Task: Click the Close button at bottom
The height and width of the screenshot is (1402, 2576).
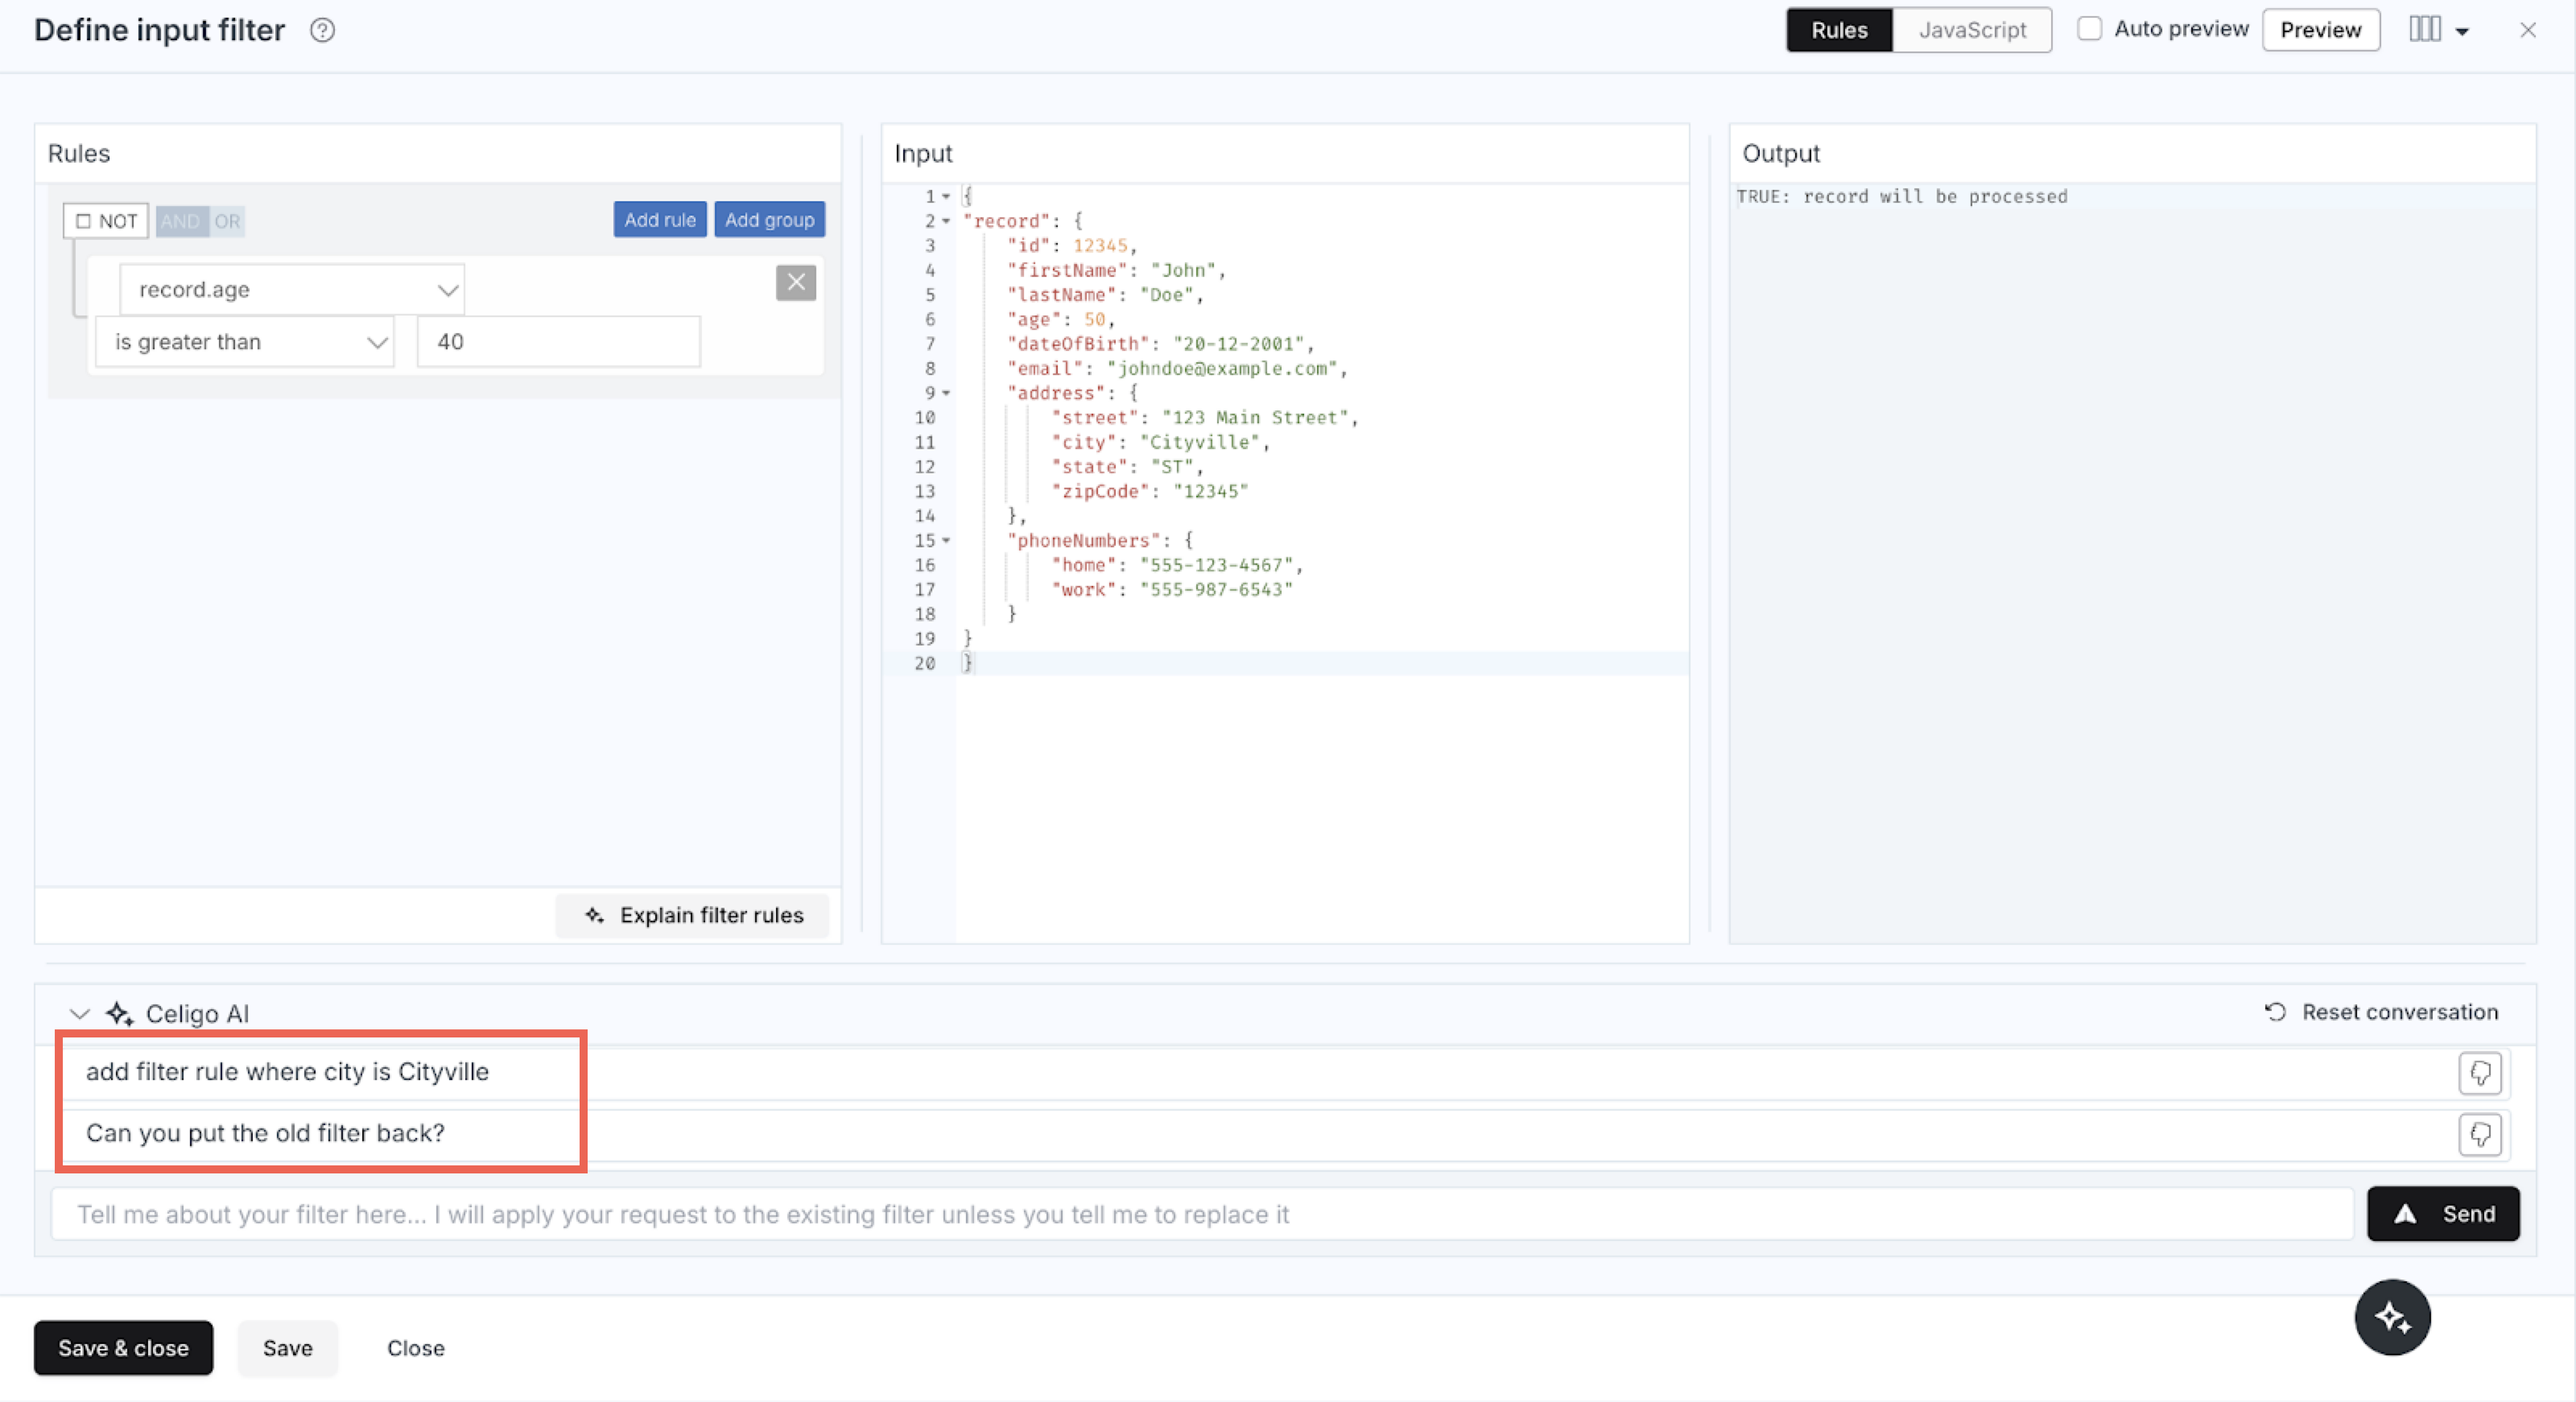Action: tap(416, 1348)
